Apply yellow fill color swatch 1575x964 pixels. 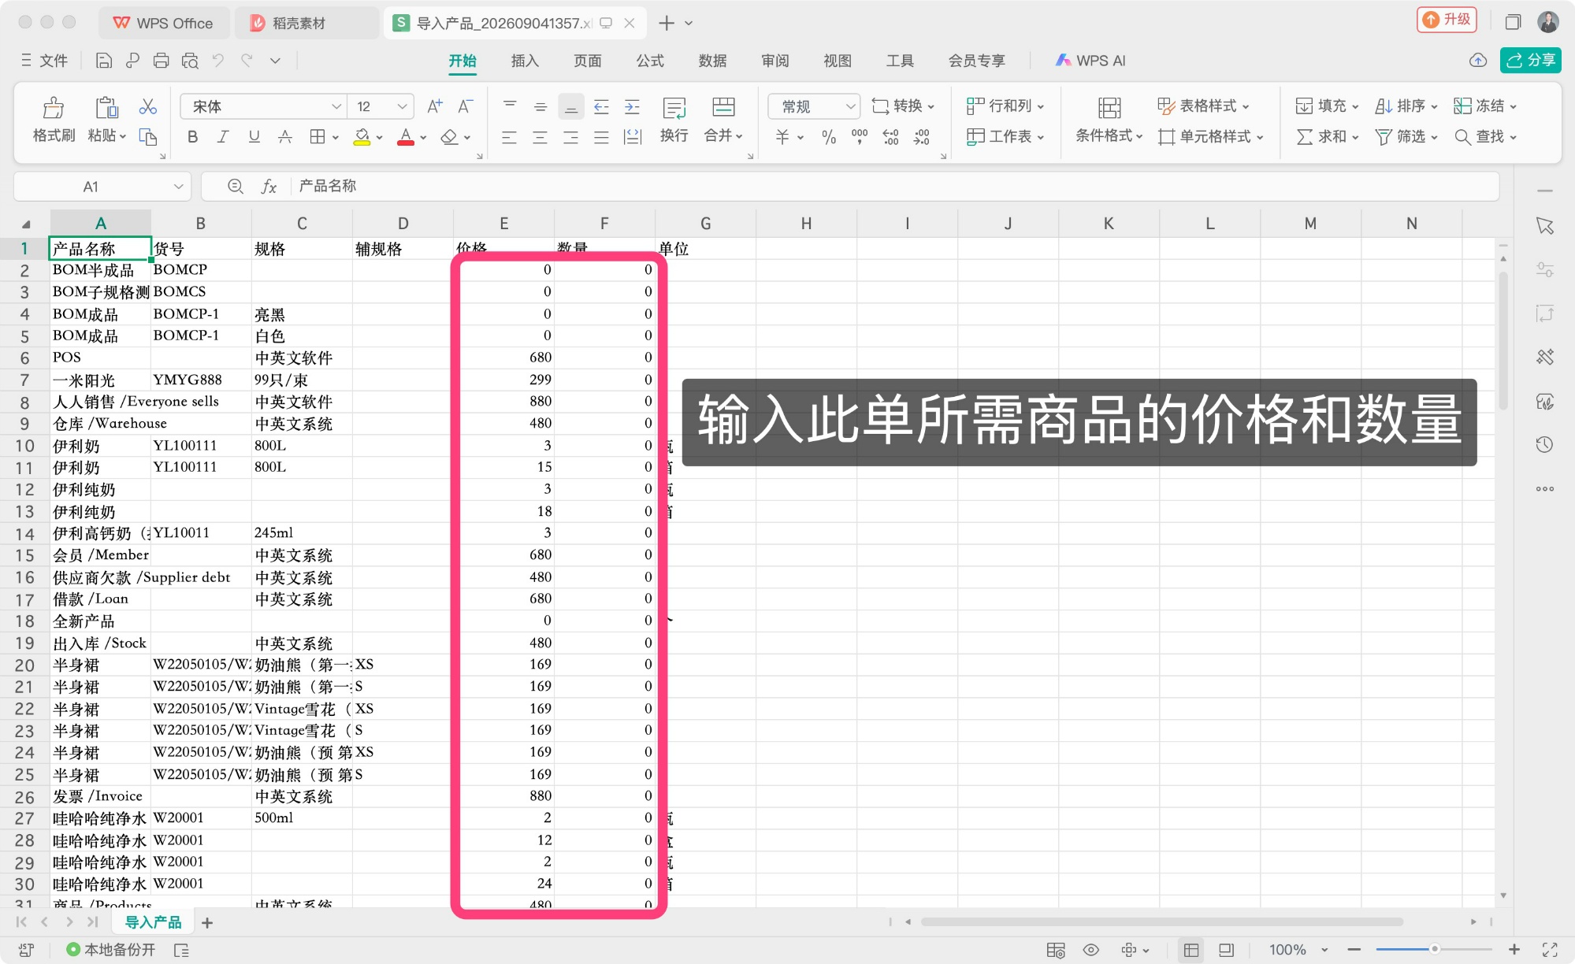(362, 138)
